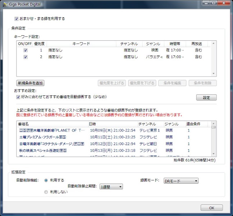This screenshot has height=216, width=233.
Task: Click the 設定 button for recommendations
Action: [206, 98]
